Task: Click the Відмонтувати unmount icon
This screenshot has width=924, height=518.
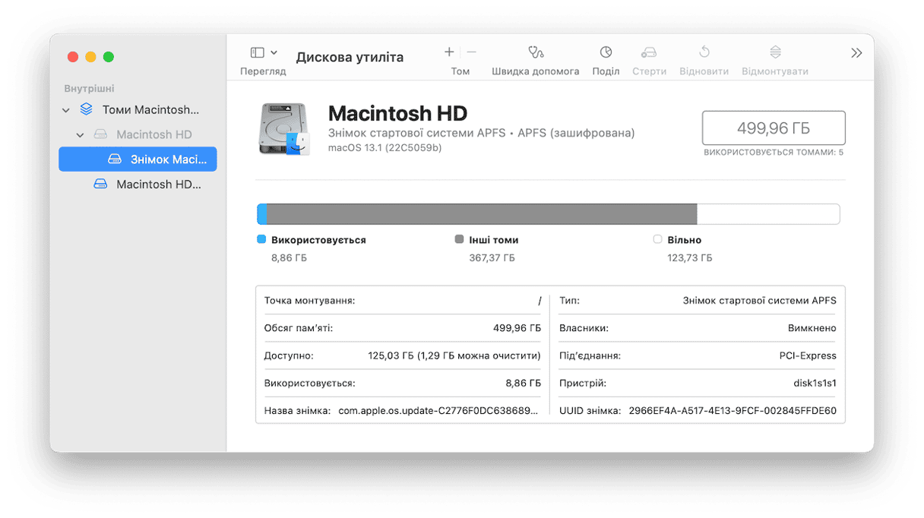Action: coord(775,52)
